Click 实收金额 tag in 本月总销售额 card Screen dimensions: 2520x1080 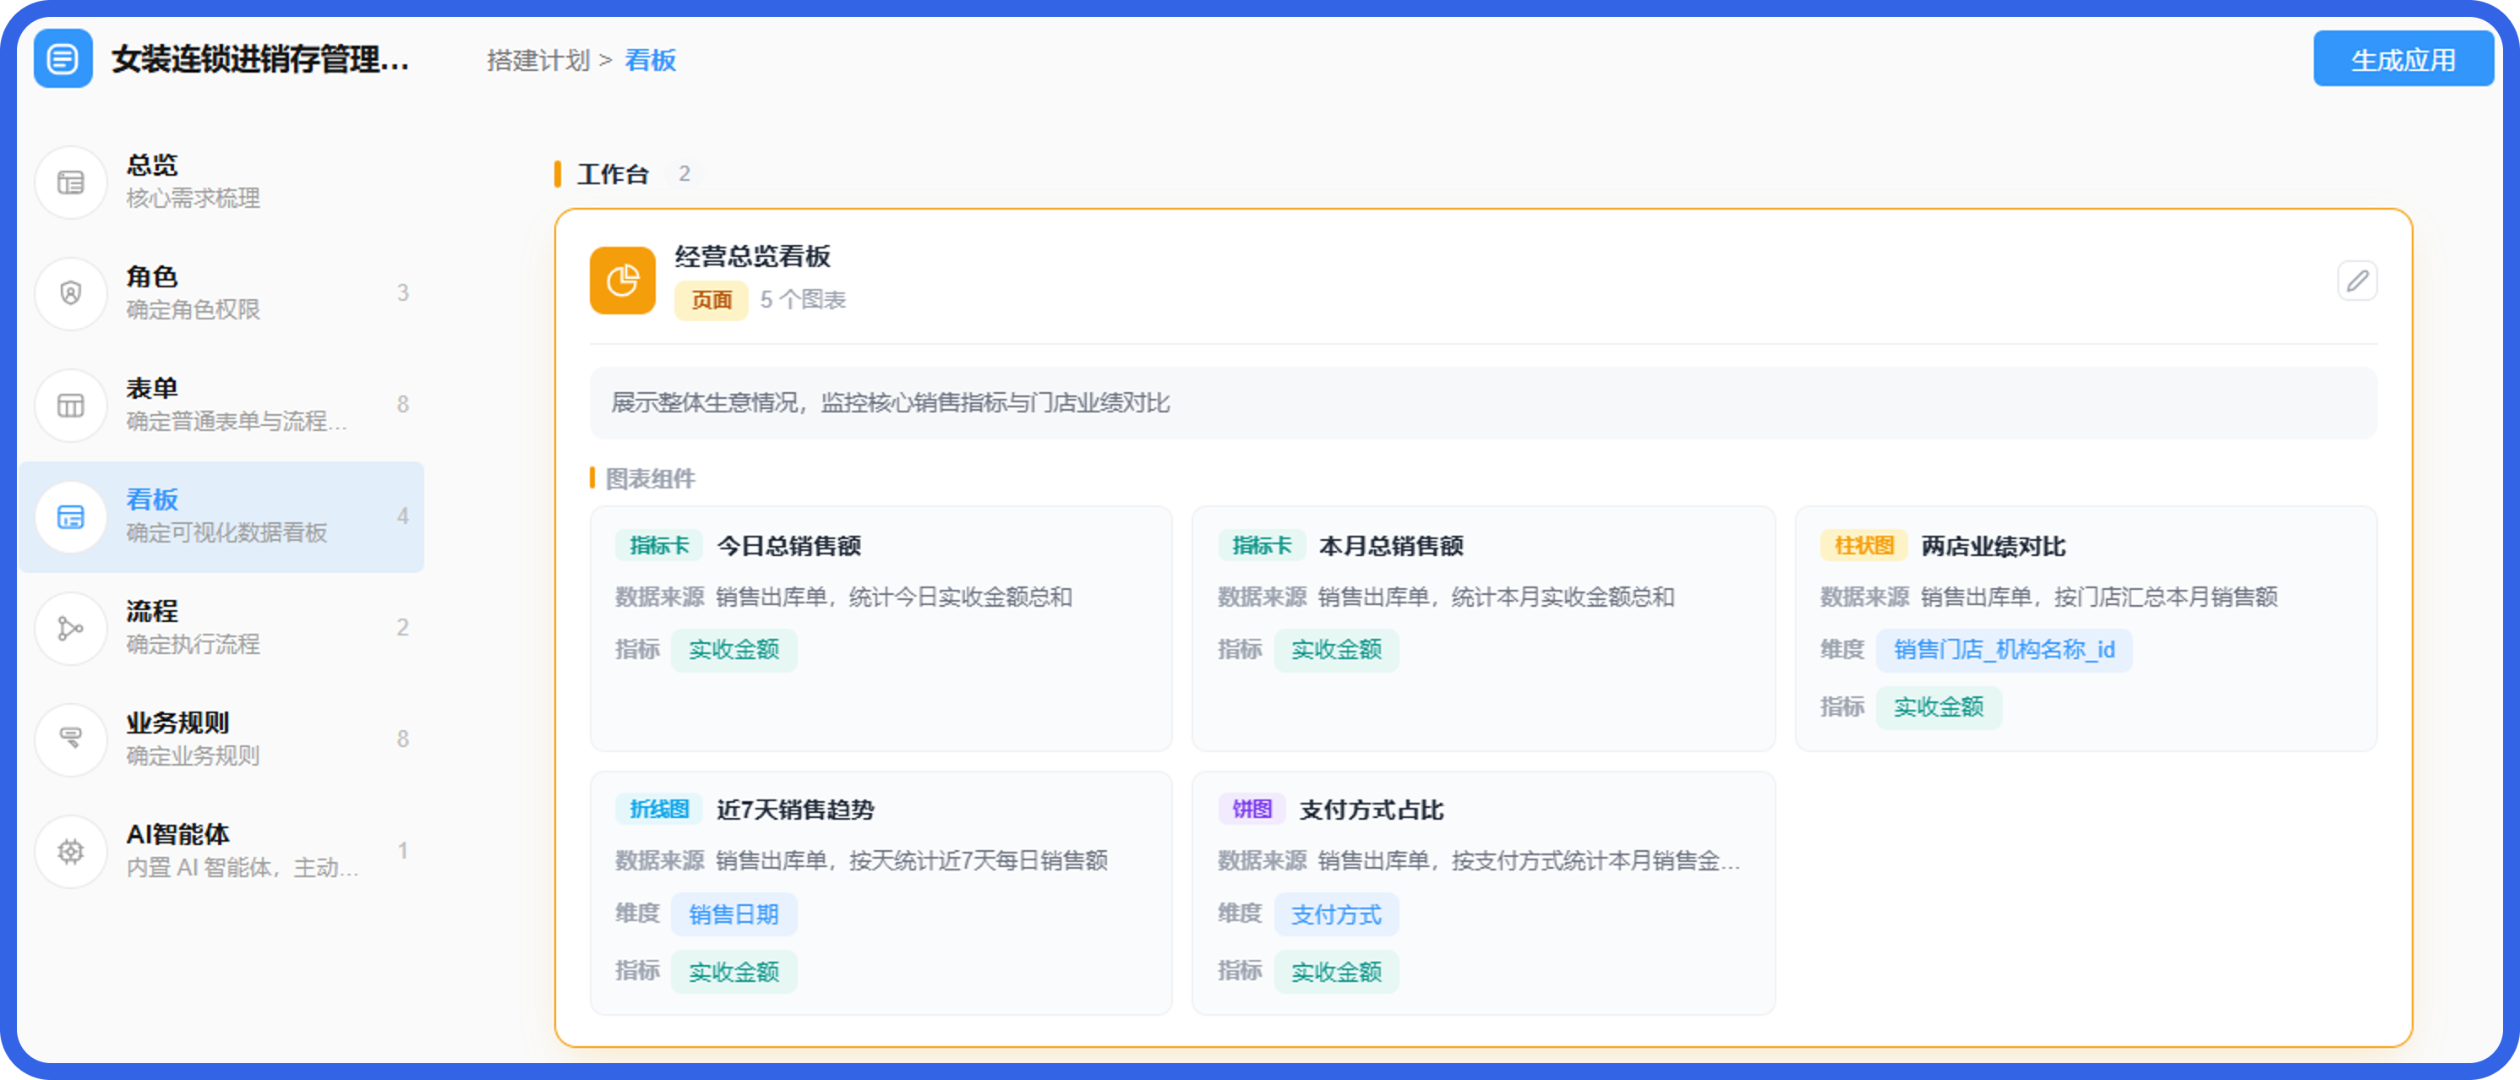tap(1336, 651)
